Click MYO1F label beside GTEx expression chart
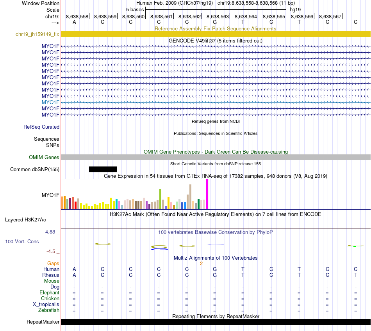Viewport: 371px width, 331px height. [x=50, y=195]
